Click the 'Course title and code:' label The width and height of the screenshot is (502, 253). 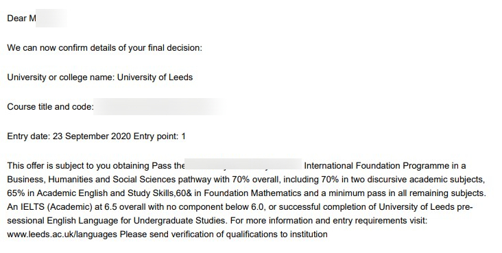pos(50,107)
